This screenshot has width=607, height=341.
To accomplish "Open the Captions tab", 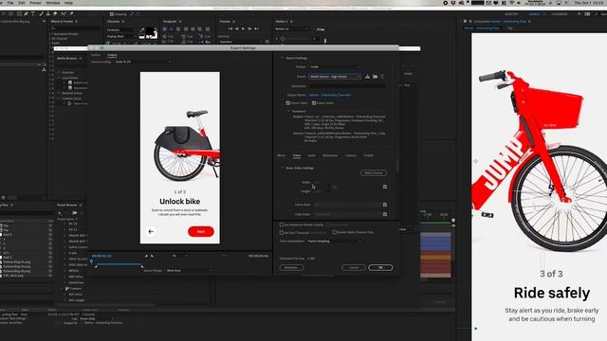I will pos(351,155).
